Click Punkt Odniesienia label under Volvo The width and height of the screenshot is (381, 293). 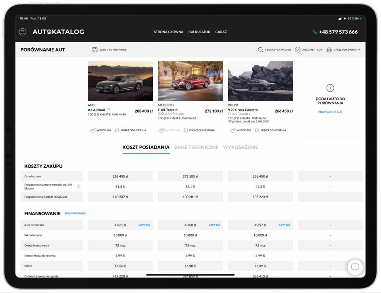273,130
